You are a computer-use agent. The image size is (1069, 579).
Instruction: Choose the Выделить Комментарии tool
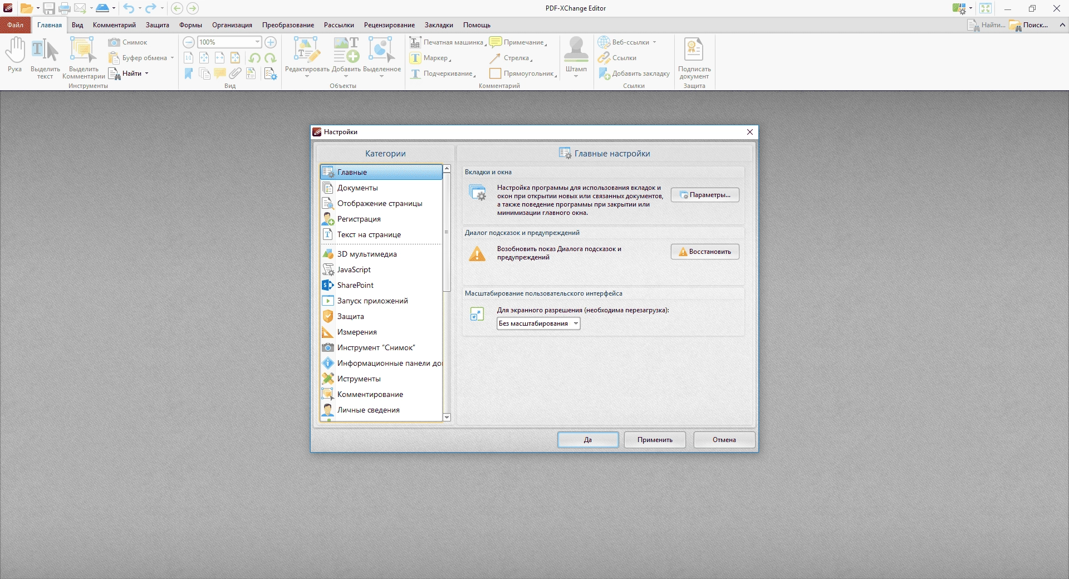[x=84, y=58]
